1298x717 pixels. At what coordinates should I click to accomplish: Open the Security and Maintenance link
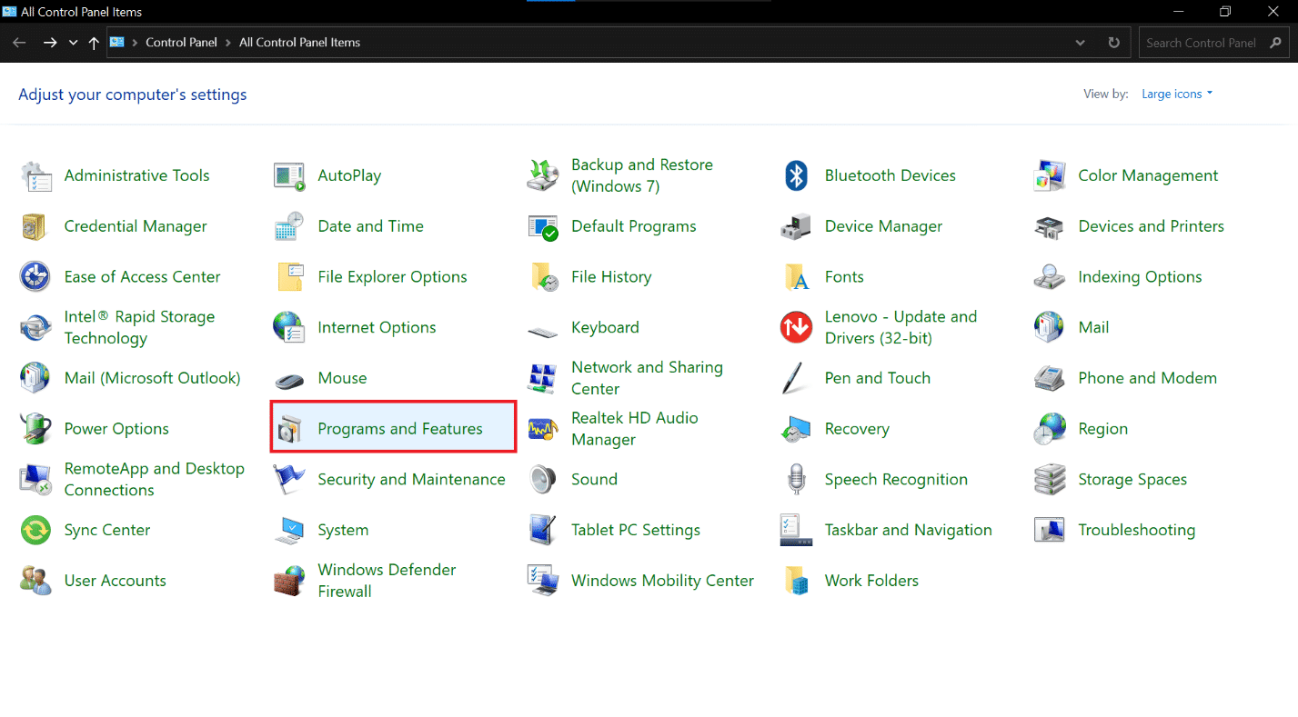411,480
